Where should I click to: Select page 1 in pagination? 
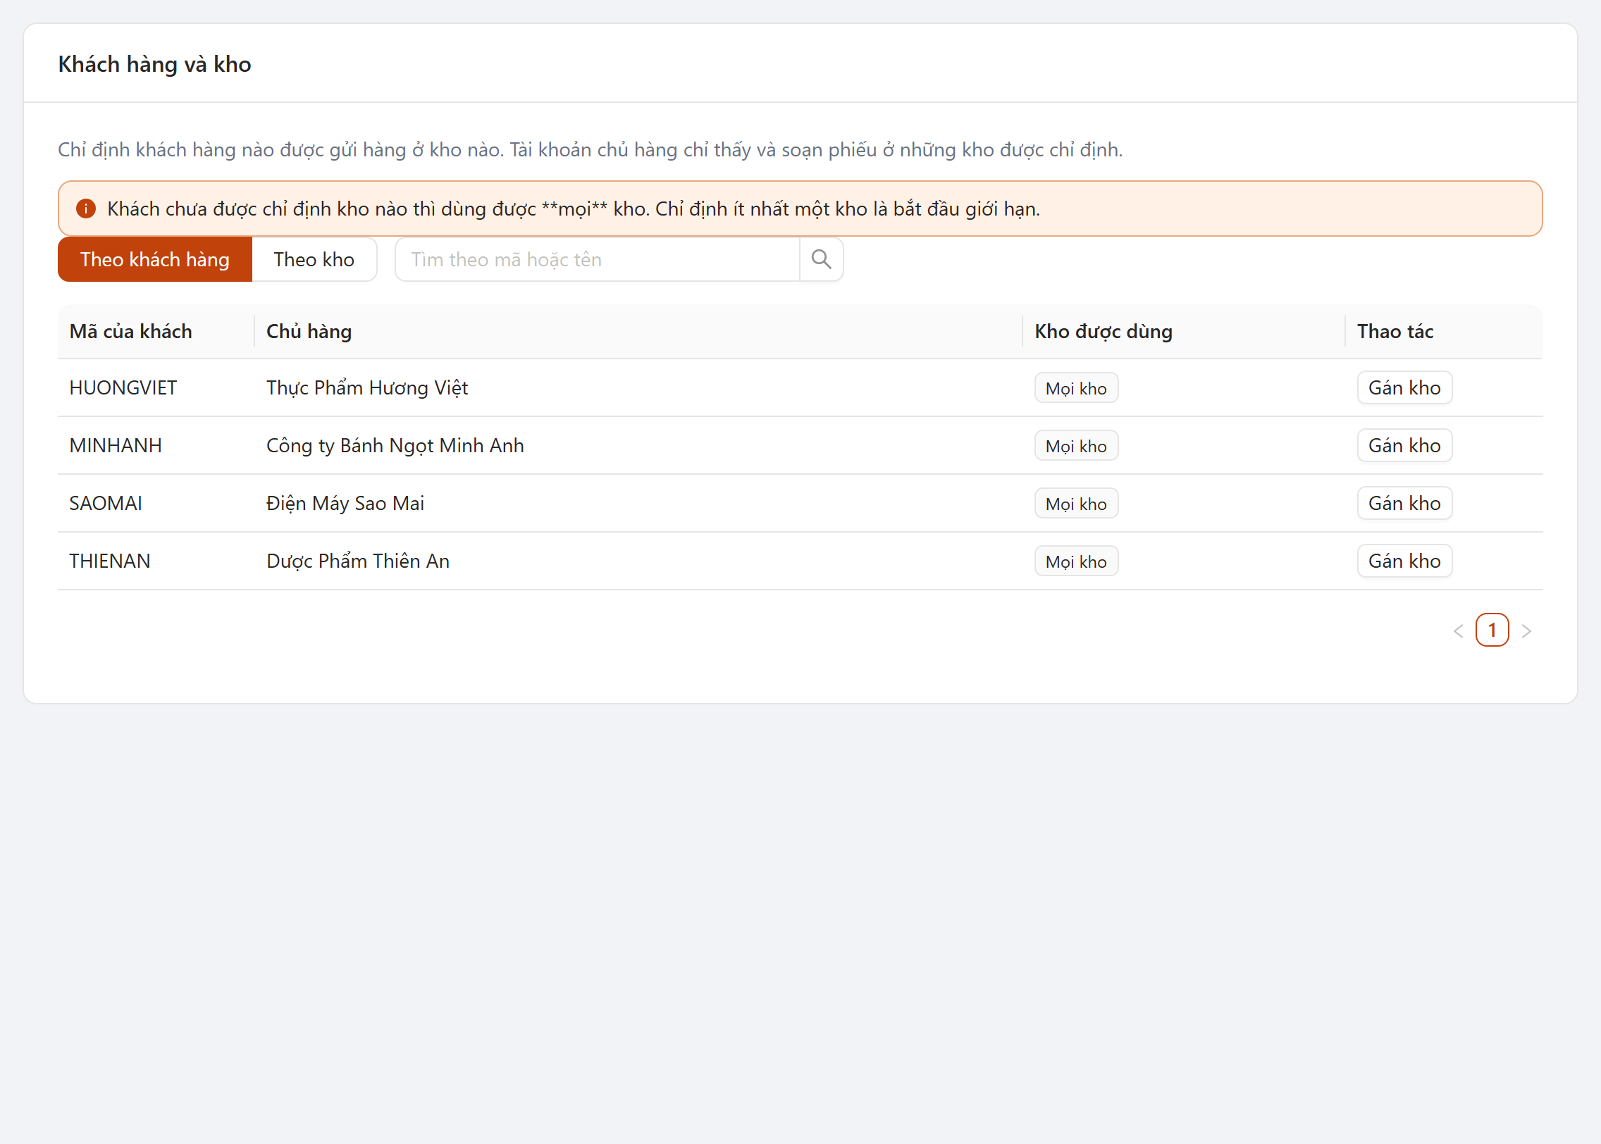click(1492, 630)
